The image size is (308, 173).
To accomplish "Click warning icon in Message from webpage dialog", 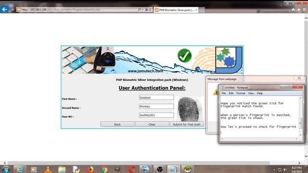I will click(x=216, y=92).
